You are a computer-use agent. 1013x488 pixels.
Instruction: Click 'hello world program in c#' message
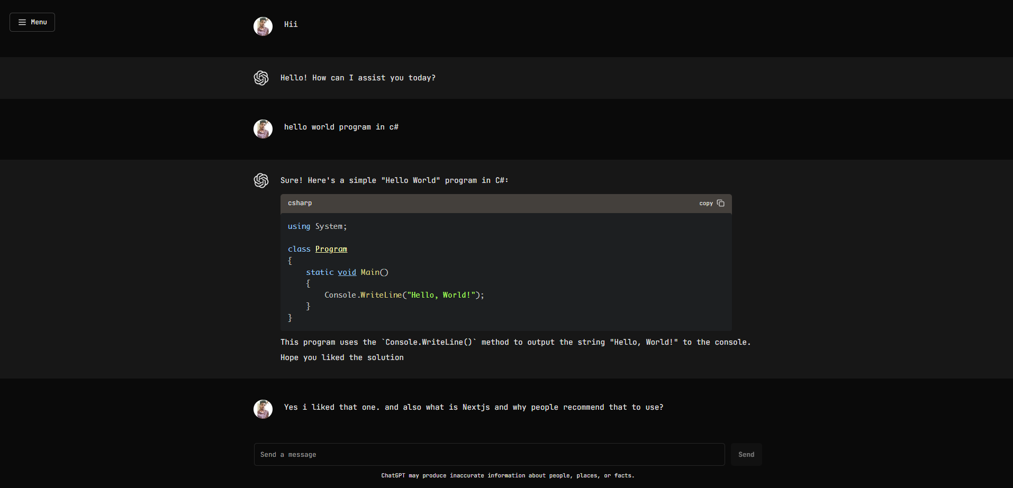341,127
